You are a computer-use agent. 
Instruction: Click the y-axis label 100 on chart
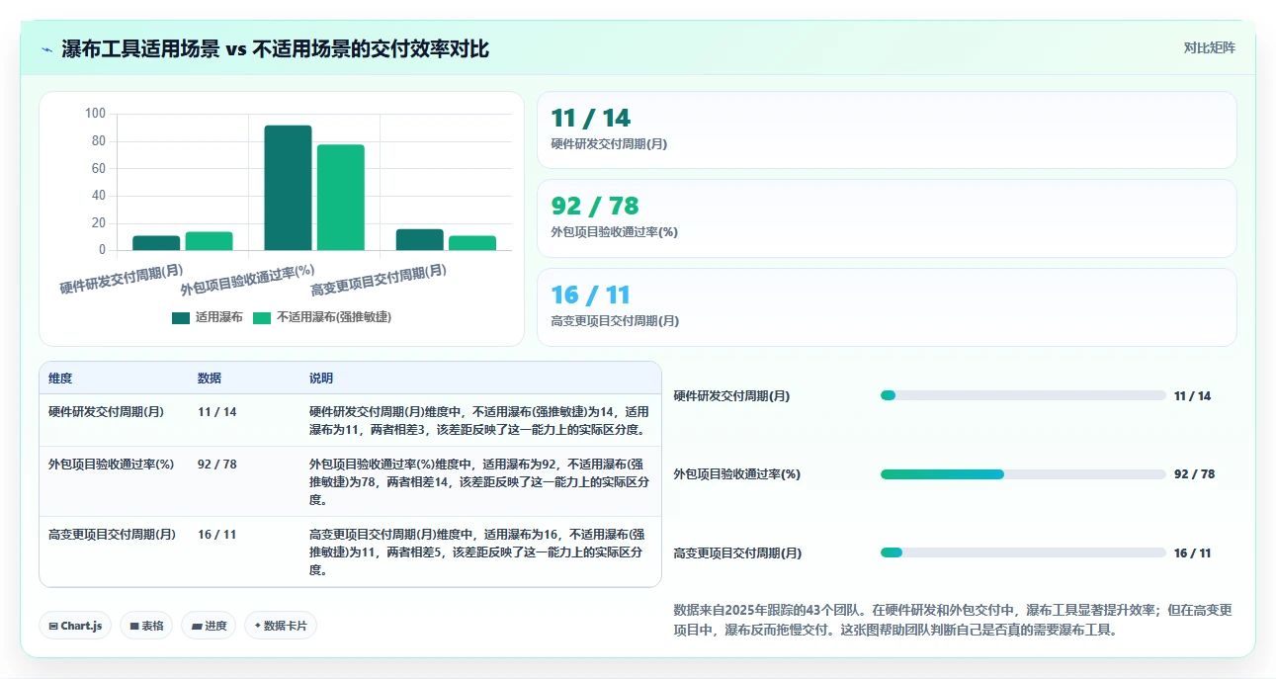tap(95, 114)
